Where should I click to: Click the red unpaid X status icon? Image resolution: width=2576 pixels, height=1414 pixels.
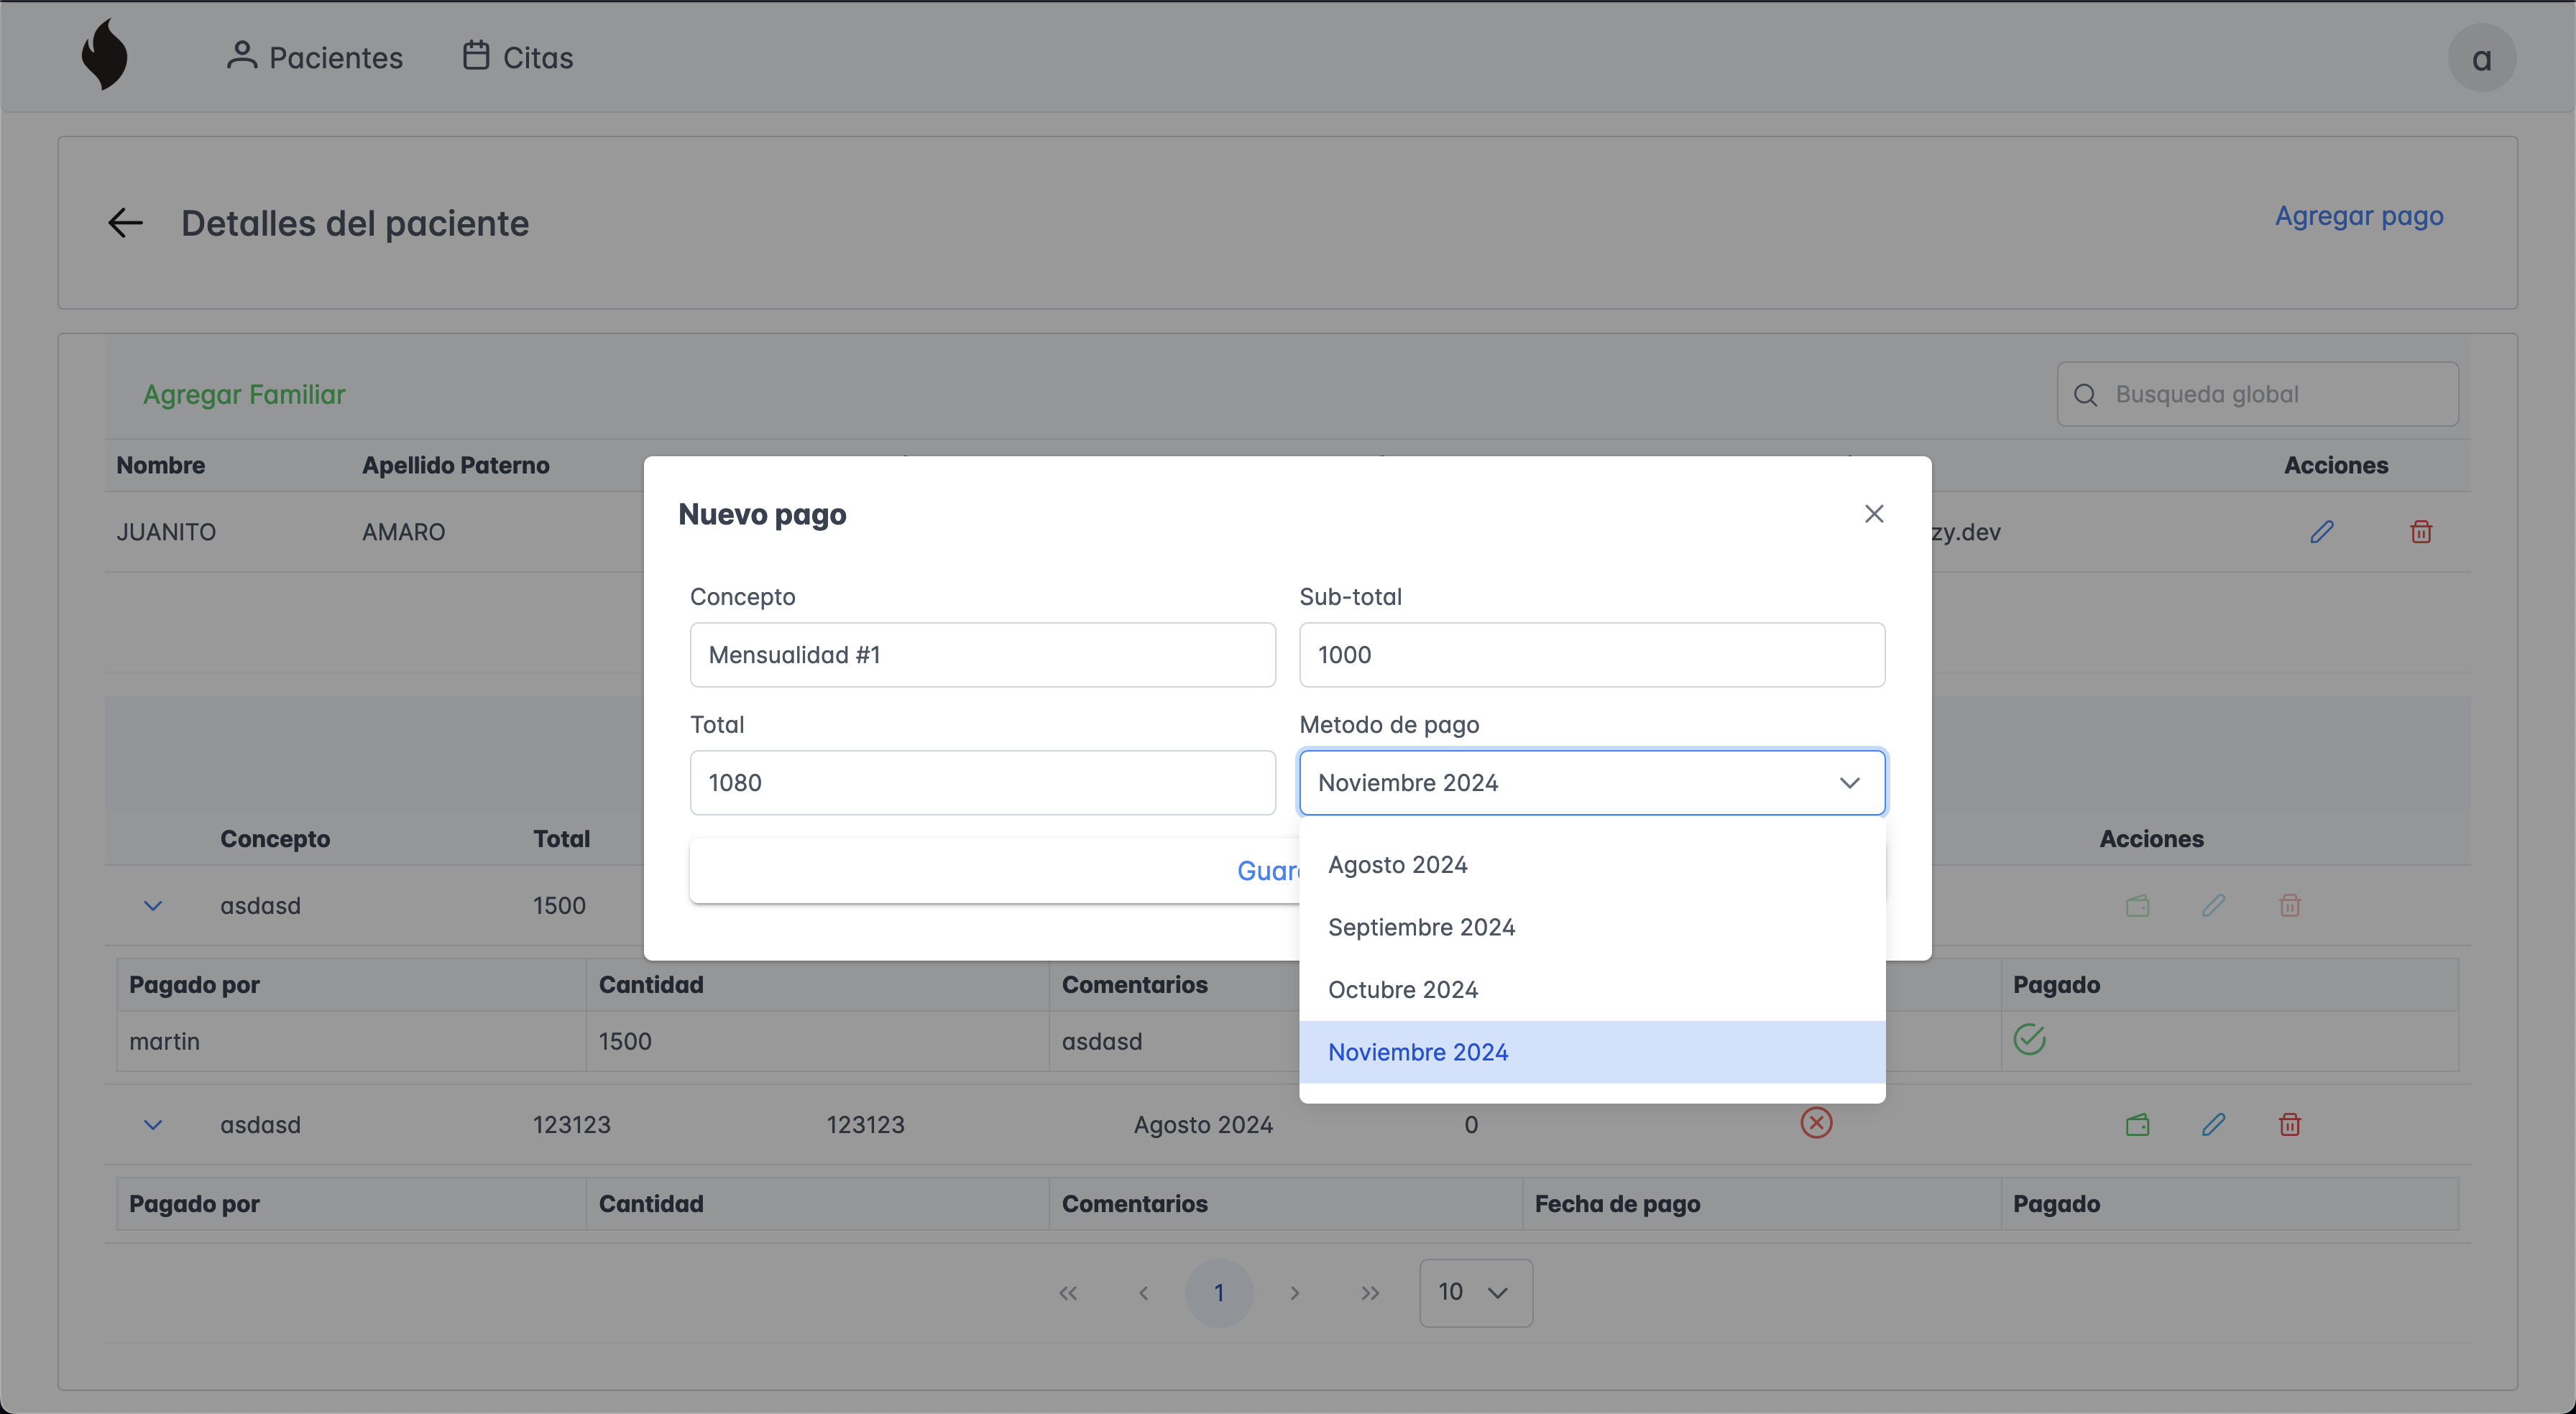point(1816,1123)
